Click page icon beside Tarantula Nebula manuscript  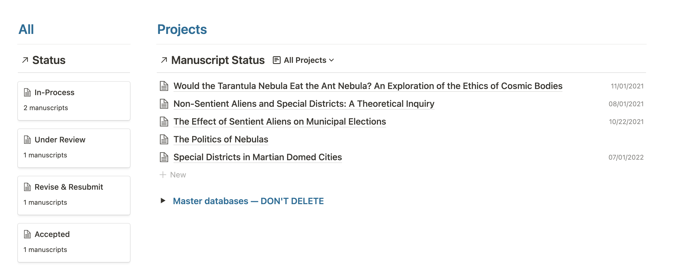(164, 86)
